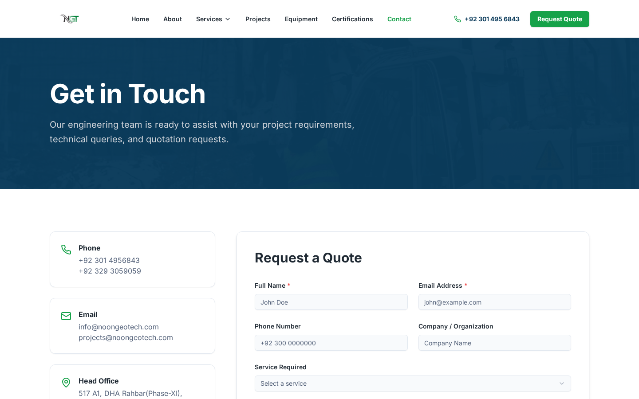The image size is (639, 399).
Task: Click the location pin icon in Head Office card
Action: (66, 383)
